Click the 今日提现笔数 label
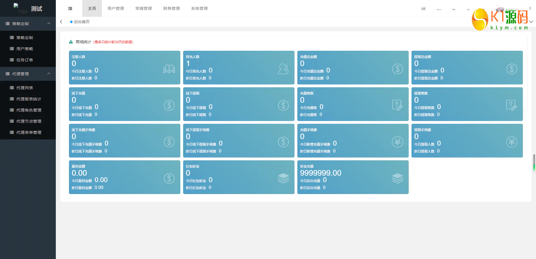This screenshot has height=259, width=536. (424, 108)
